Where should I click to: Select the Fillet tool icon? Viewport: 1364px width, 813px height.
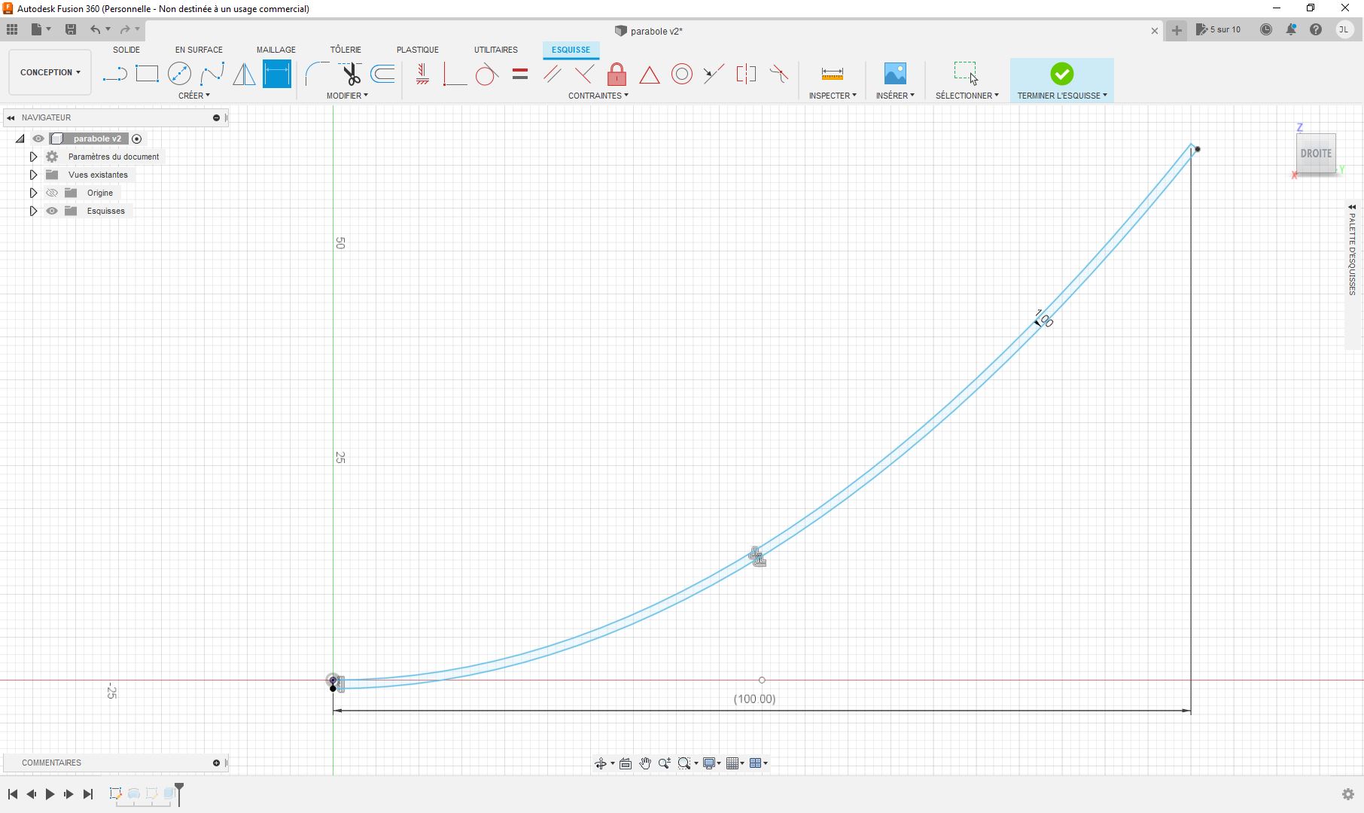click(316, 74)
